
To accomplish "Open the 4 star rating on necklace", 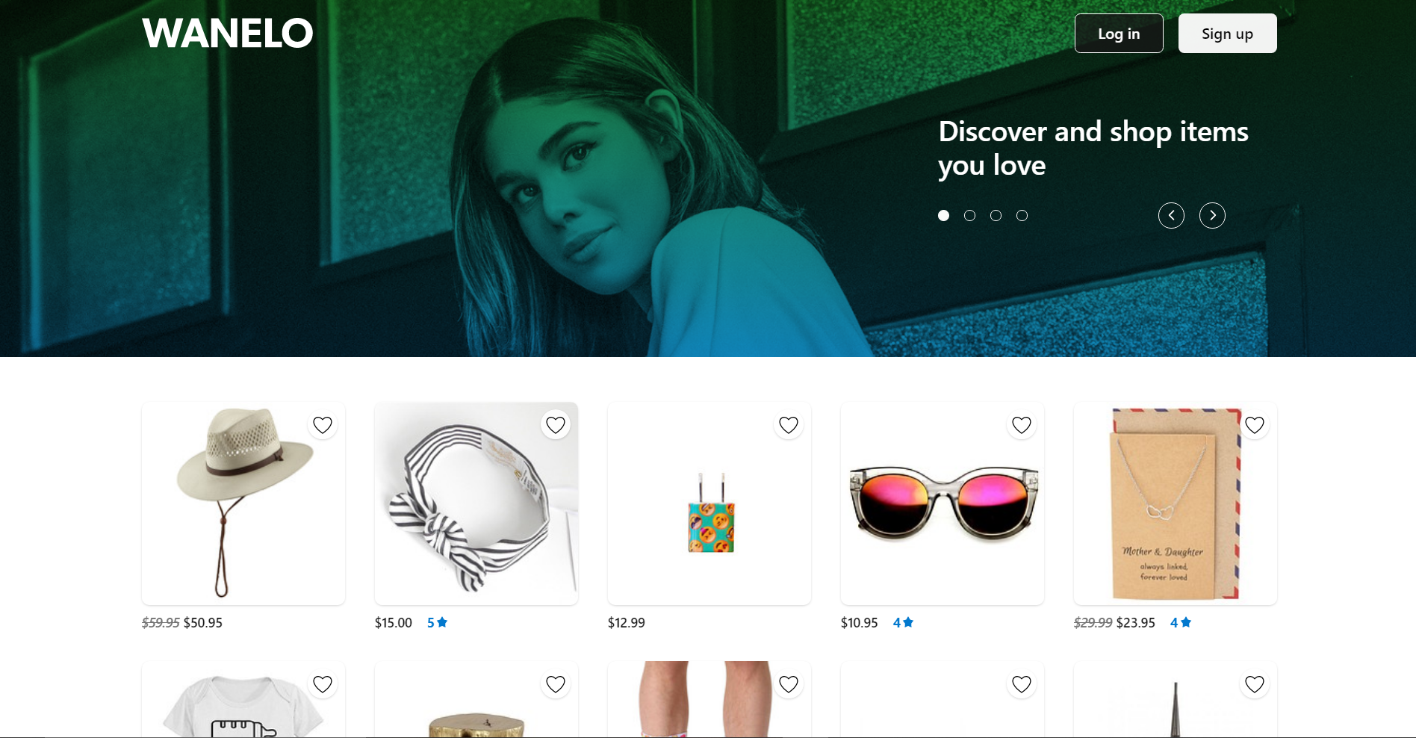I will point(1181,622).
